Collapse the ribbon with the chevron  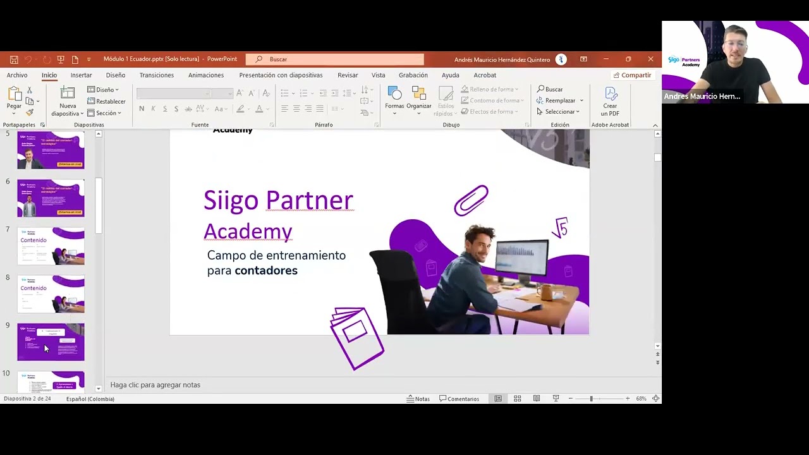click(x=655, y=125)
